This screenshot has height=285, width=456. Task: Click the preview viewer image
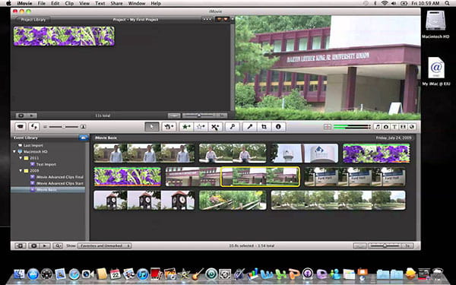[328, 68]
